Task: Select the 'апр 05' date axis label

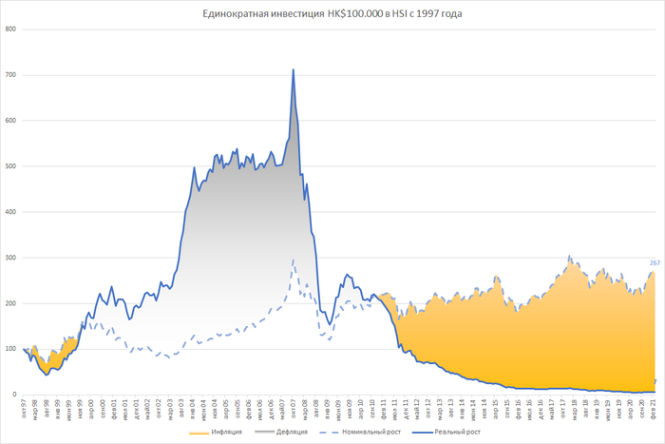Action: [x=226, y=408]
